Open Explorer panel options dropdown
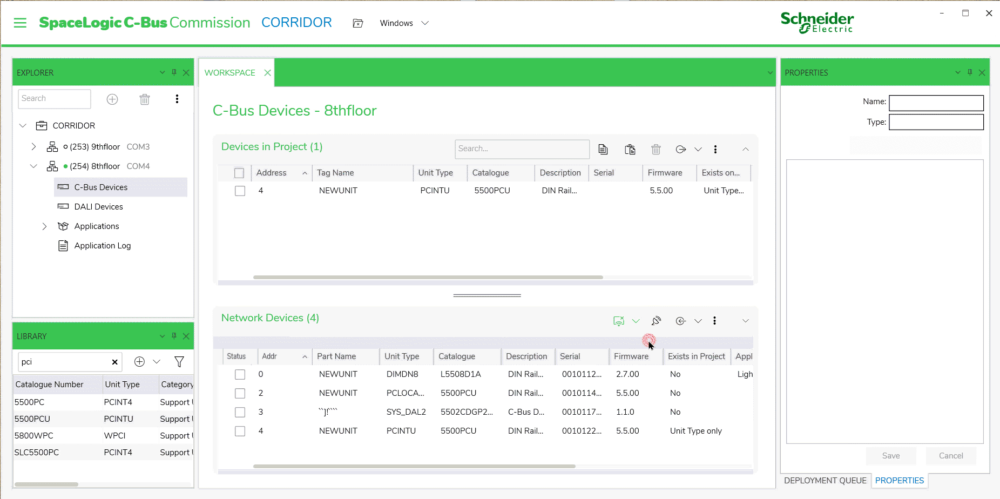 (162, 72)
